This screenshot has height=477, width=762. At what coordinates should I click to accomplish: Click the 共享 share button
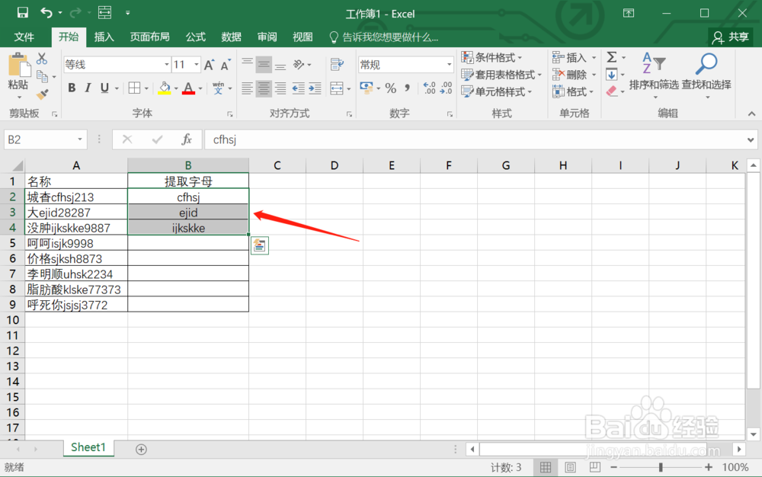(731, 37)
